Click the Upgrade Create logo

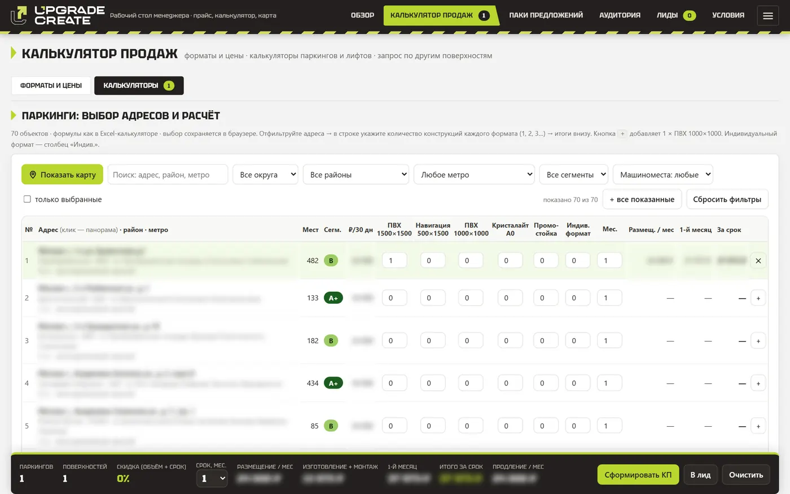point(58,15)
